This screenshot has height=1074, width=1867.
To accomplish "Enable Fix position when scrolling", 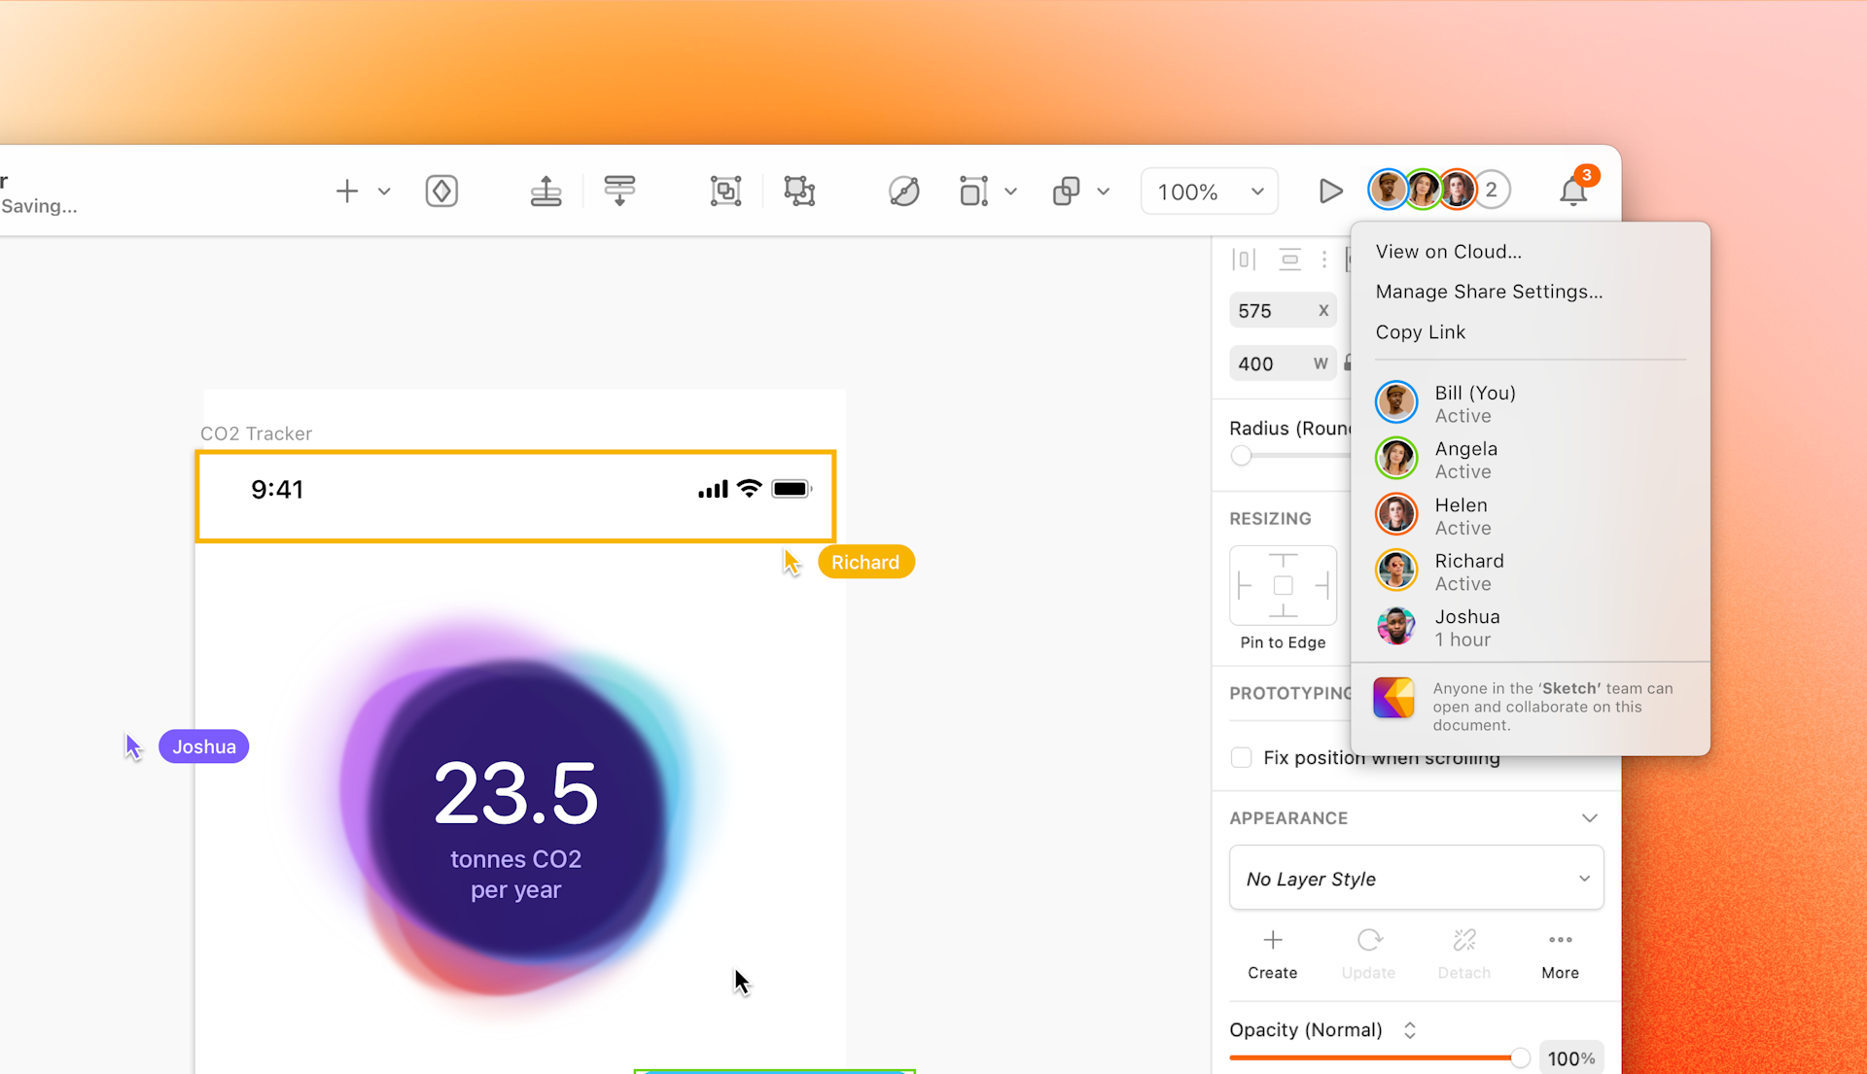I will (x=1241, y=757).
